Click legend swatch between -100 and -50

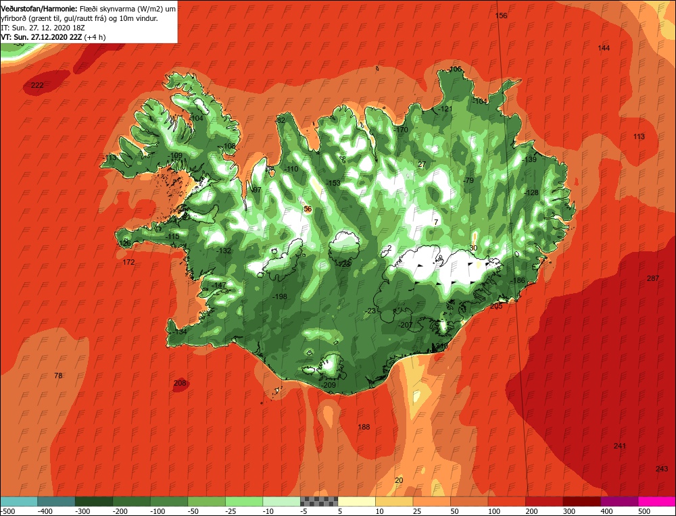coord(169,501)
